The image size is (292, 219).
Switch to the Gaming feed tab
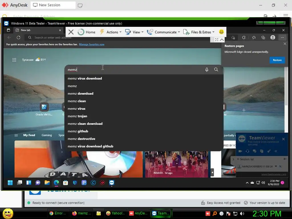coord(47,135)
